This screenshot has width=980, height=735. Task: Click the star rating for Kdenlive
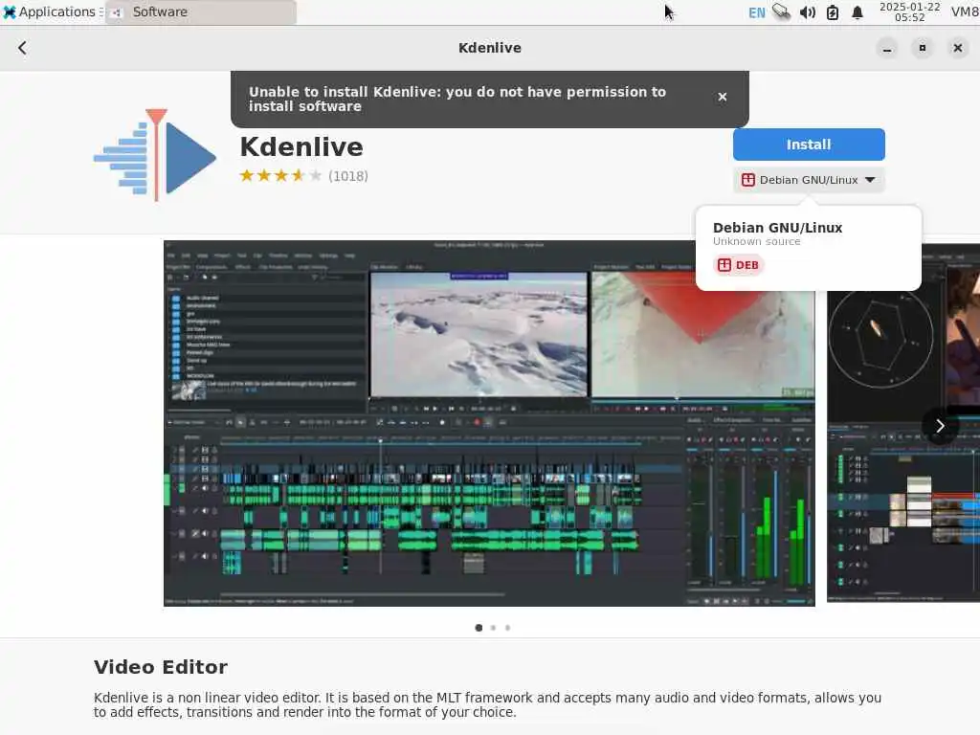click(x=280, y=176)
